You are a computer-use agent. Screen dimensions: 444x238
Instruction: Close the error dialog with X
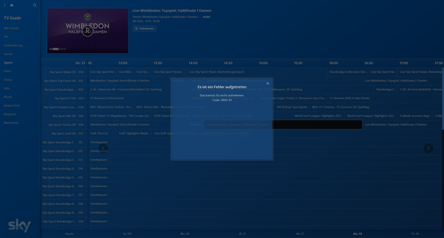(x=268, y=83)
